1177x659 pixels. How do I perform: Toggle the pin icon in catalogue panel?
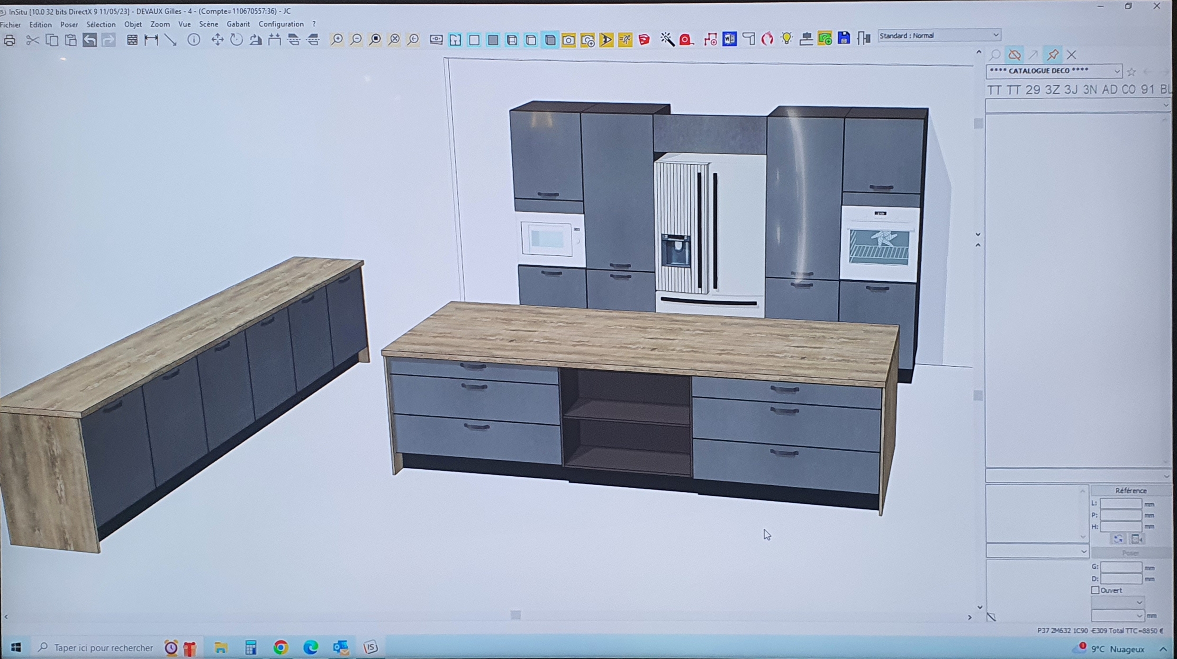(x=1052, y=55)
